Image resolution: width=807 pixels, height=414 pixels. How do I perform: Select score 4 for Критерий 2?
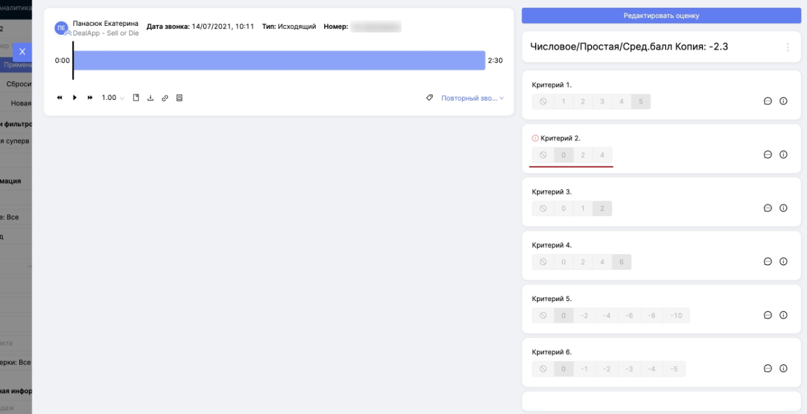[602, 155]
